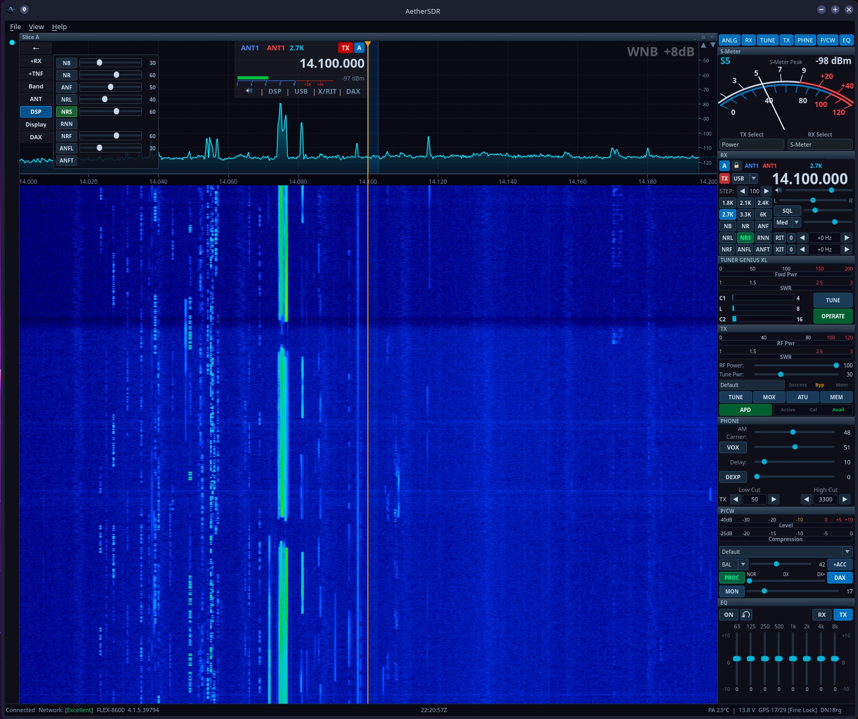Mute audio using RX panel speaker icon
This screenshot has height=719, width=858.
click(778, 190)
